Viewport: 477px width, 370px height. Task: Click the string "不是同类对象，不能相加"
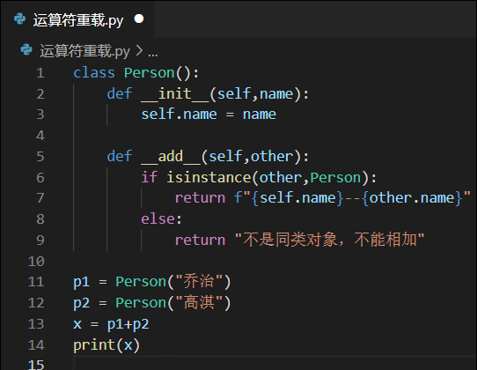[x=330, y=240]
